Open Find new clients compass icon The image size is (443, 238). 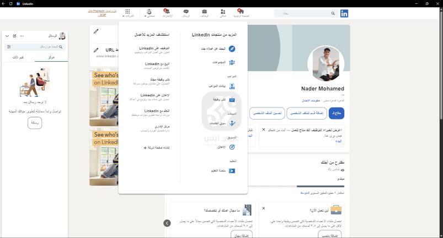pos(232,49)
